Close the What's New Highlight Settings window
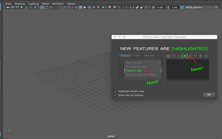Screen dimensions: 222x139 [x=115, y=37]
